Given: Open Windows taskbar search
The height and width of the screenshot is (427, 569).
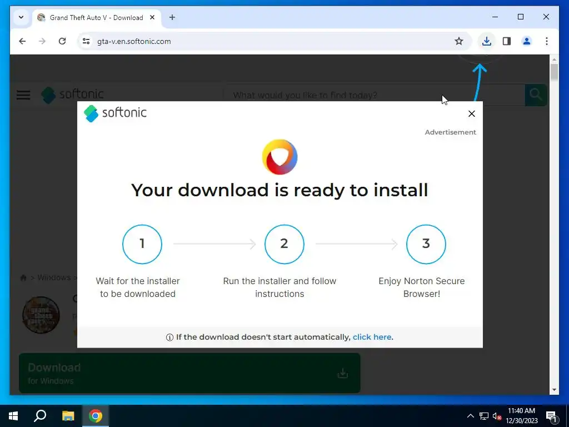Looking at the screenshot, I should click(40, 416).
